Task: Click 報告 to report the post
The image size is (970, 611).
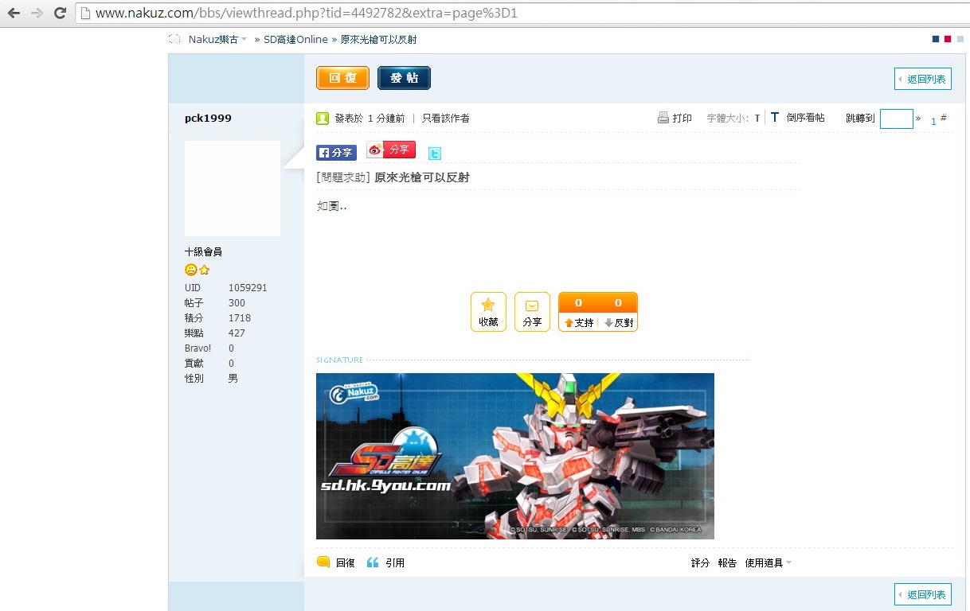Action: pos(727,562)
